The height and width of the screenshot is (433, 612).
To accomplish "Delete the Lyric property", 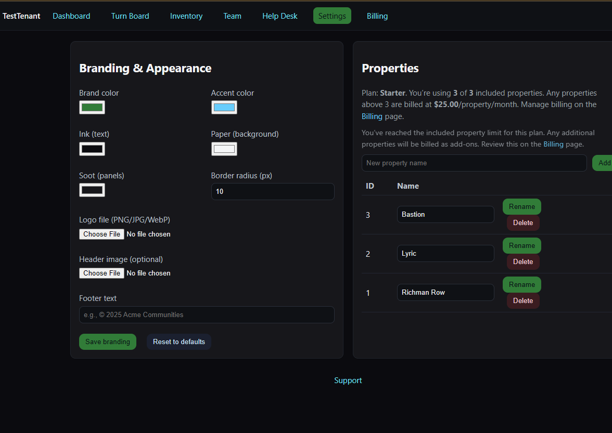I will coord(523,262).
